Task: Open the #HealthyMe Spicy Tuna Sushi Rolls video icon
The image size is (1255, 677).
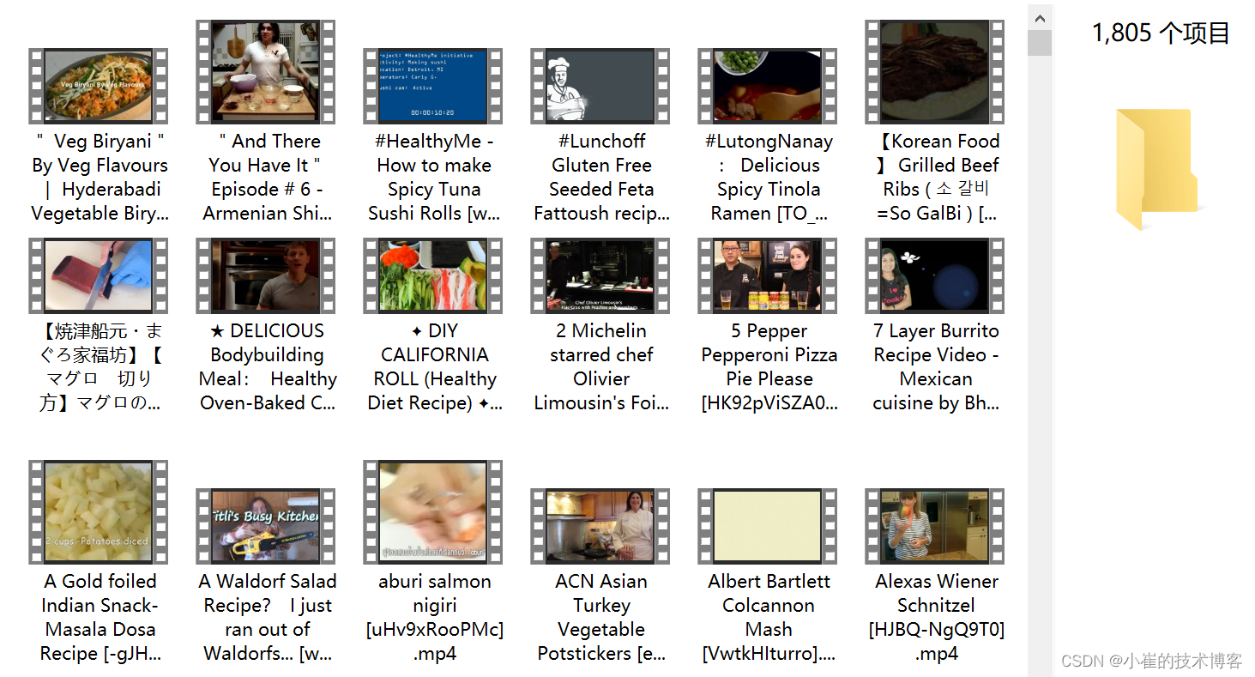Action: (433, 86)
